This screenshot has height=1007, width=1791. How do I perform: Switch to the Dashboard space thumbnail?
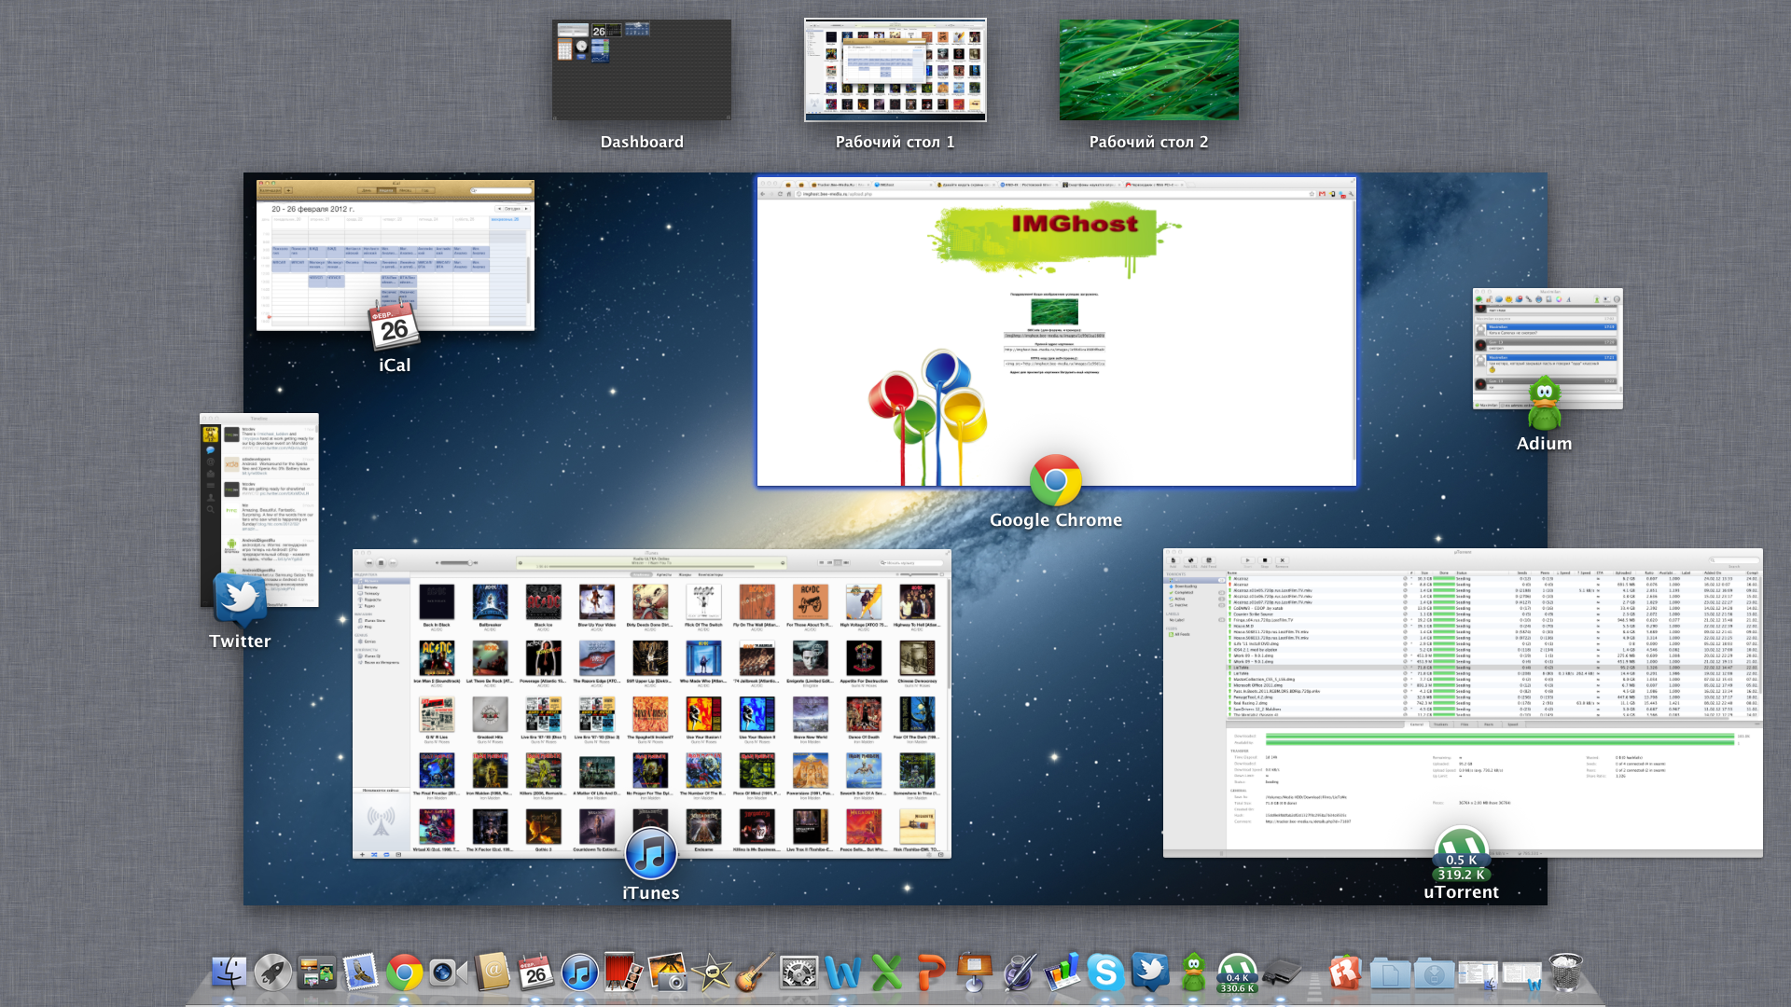pyautogui.click(x=642, y=70)
